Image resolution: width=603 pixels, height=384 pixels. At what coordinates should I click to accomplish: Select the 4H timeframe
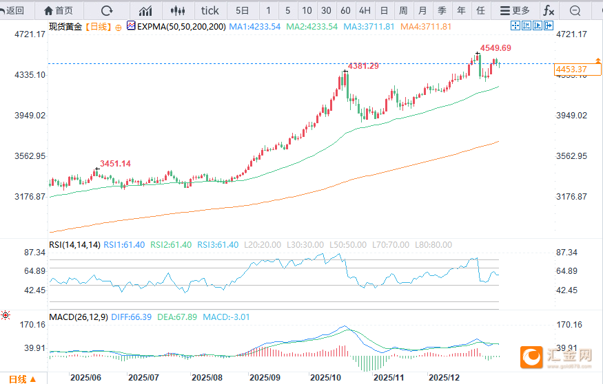pyautogui.click(x=365, y=10)
